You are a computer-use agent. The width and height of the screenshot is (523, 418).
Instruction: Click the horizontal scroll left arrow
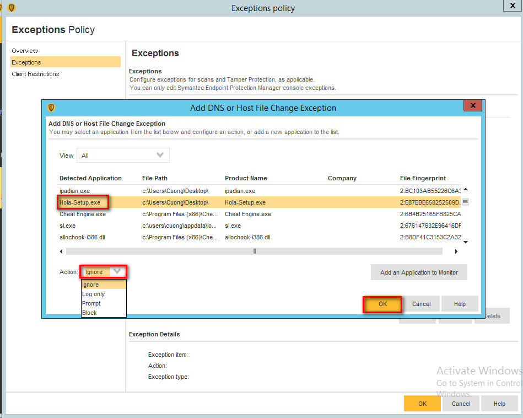click(61, 251)
